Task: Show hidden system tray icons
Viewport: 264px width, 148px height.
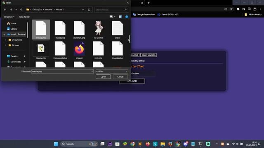Action: click(217, 144)
